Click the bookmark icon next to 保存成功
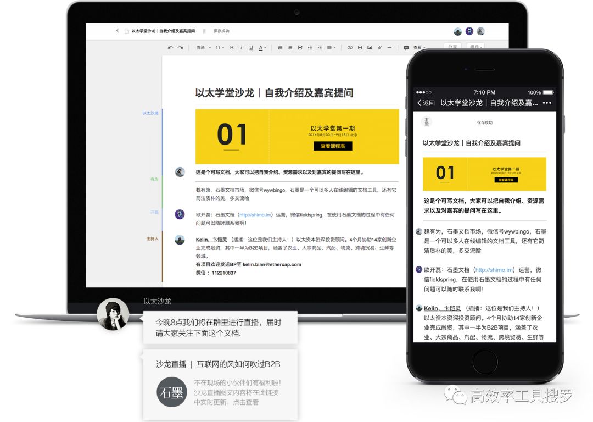 (x=204, y=31)
